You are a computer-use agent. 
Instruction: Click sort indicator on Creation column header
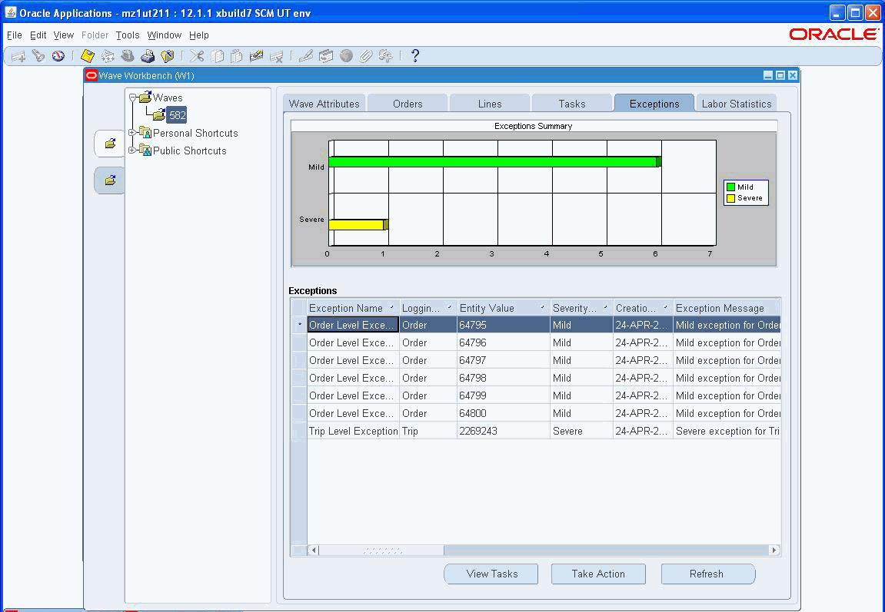(x=665, y=308)
